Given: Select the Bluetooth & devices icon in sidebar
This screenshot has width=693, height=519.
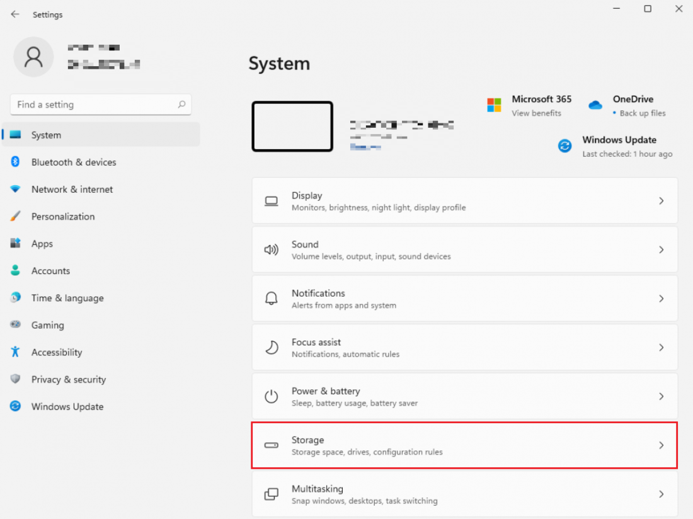Looking at the screenshot, I should point(16,162).
